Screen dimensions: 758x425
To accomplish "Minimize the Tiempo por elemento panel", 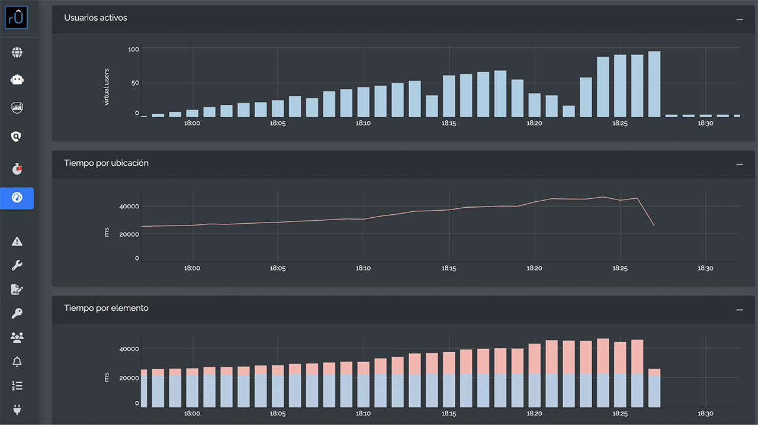I will click(739, 310).
